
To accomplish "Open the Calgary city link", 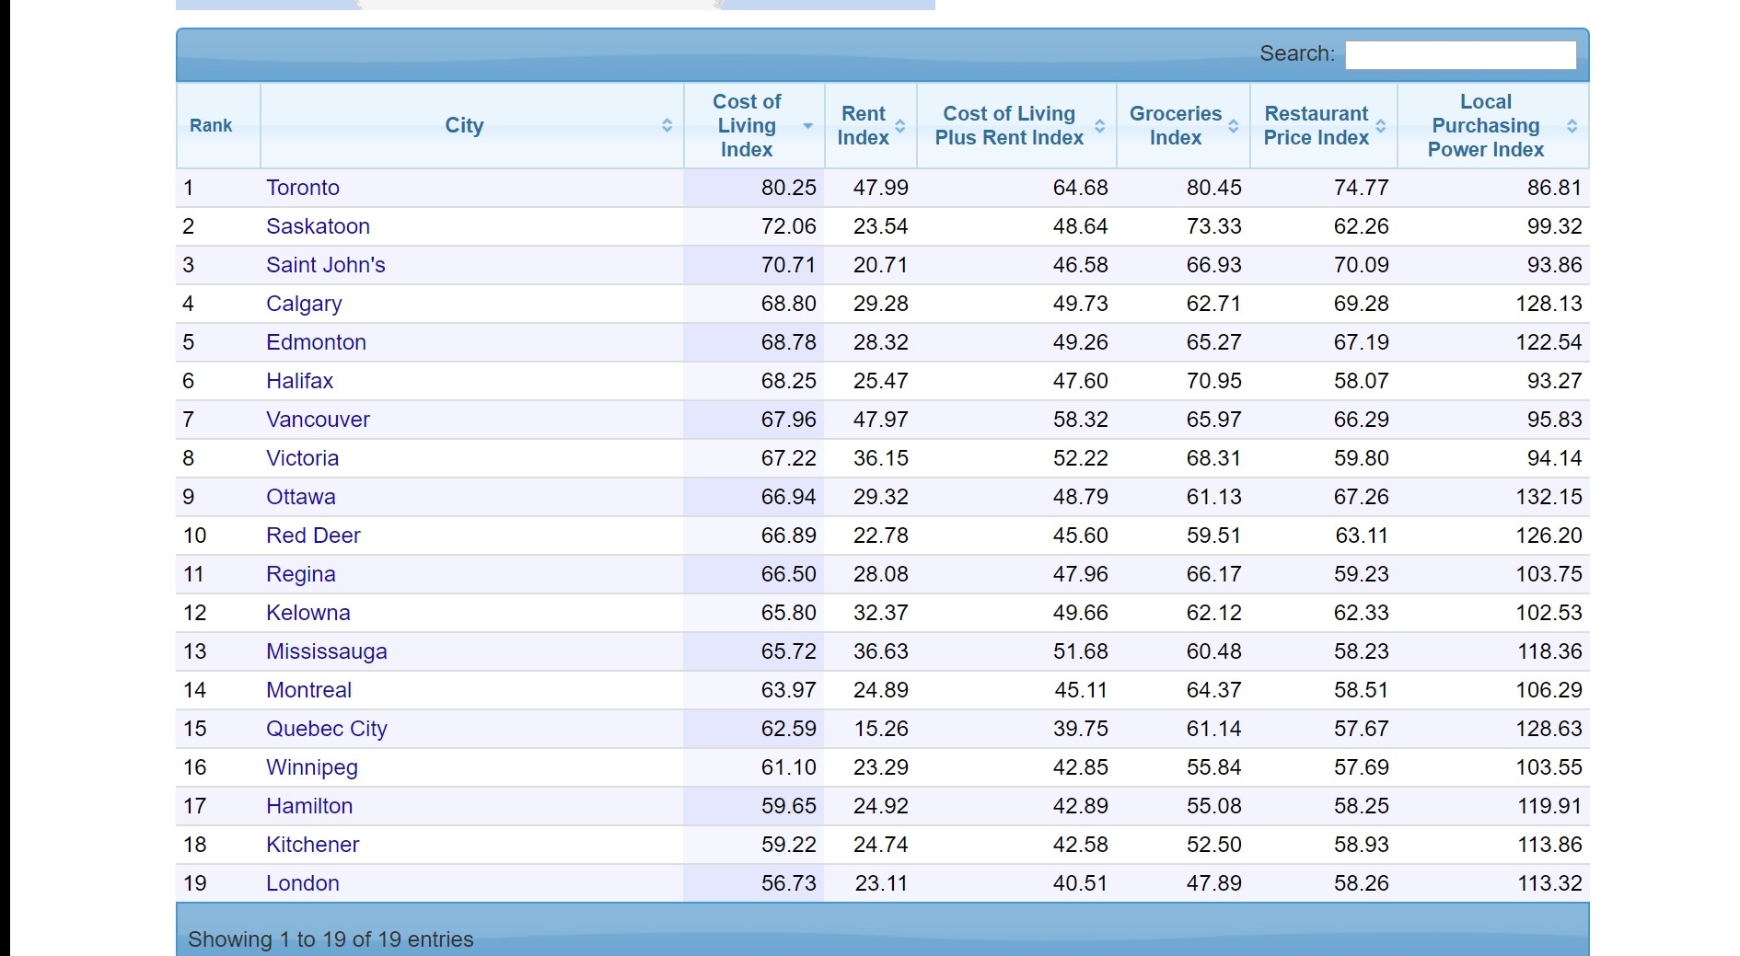I will [x=304, y=304].
